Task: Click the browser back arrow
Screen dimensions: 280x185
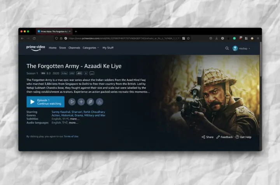Action: pyautogui.click(x=22, y=39)
